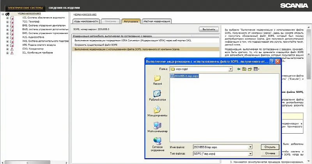Open the Рабочий стол shortcut

(157, 95)
